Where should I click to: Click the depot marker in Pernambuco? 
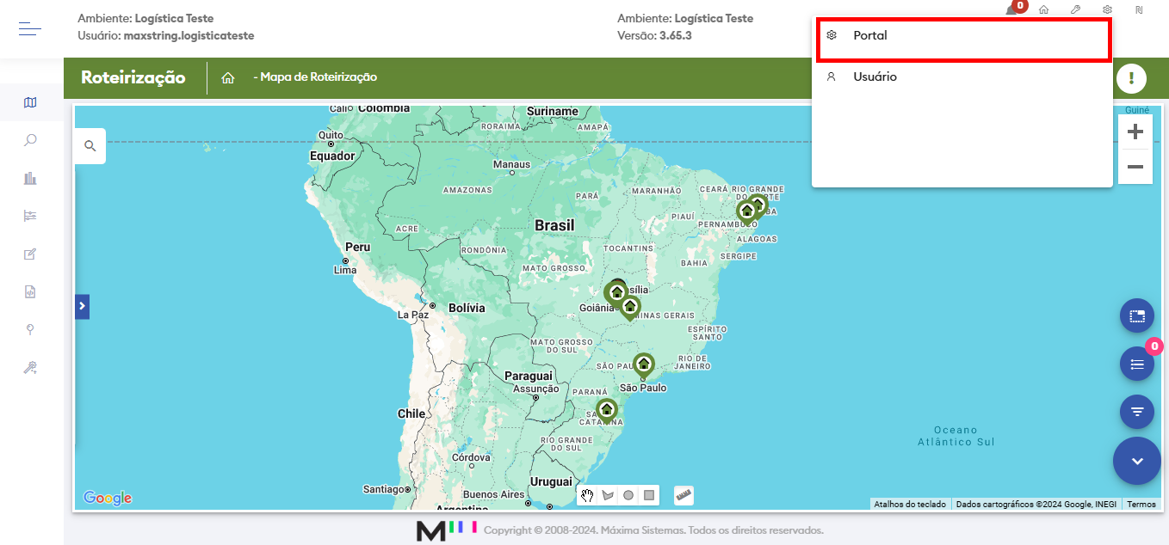[747, 211]
